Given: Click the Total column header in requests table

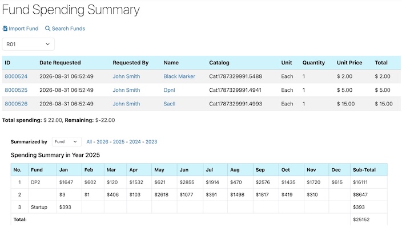Looking at the screenshot, I should [381, 63].
